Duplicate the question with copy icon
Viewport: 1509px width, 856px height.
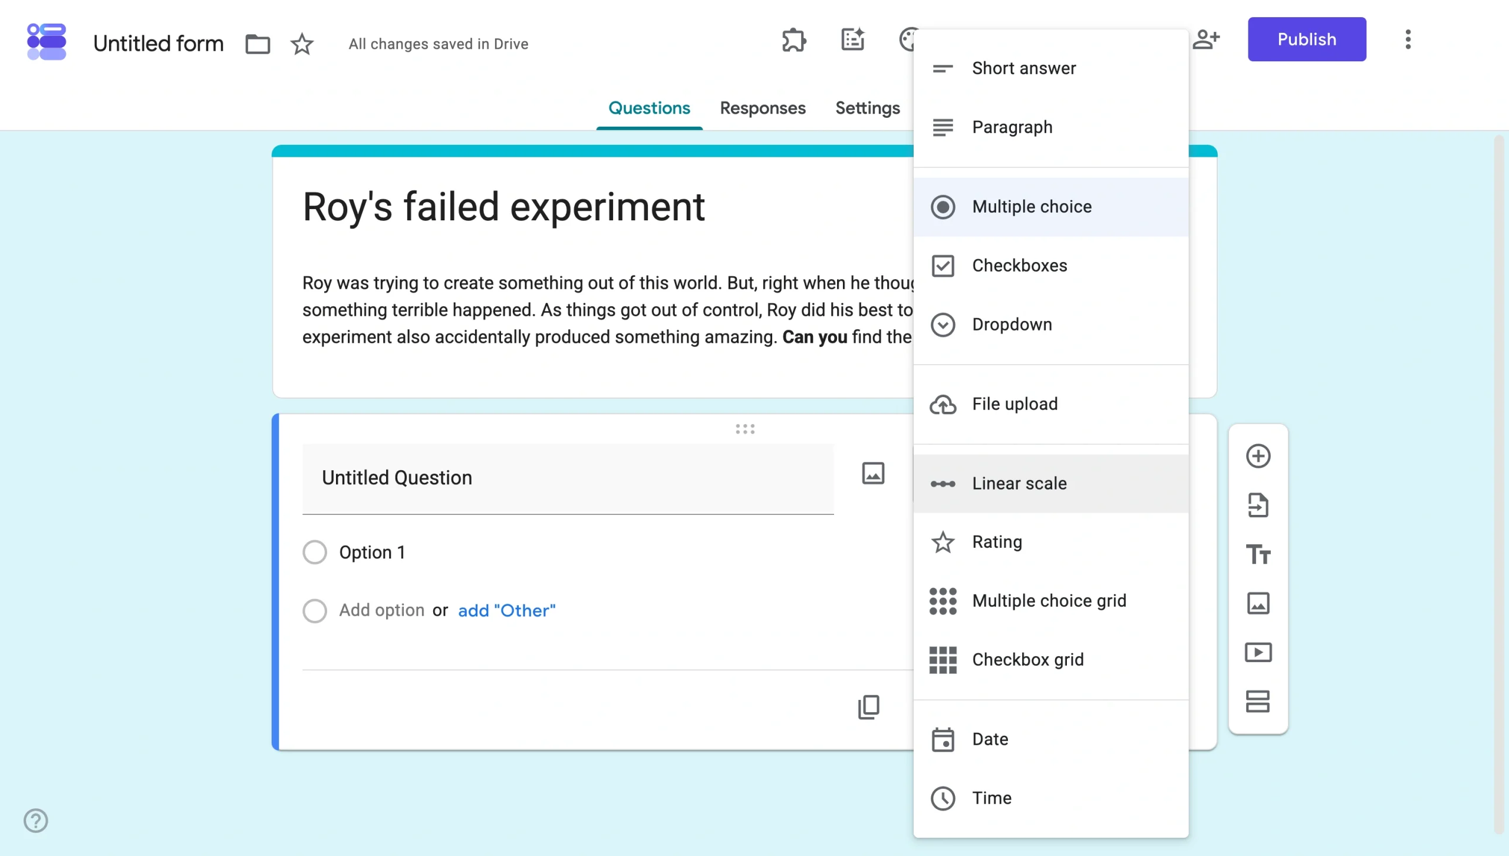tap(868, 707)
